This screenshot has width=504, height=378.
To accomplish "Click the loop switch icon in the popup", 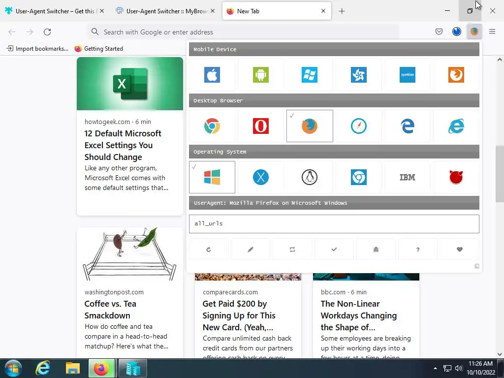I will click(292, 250).
